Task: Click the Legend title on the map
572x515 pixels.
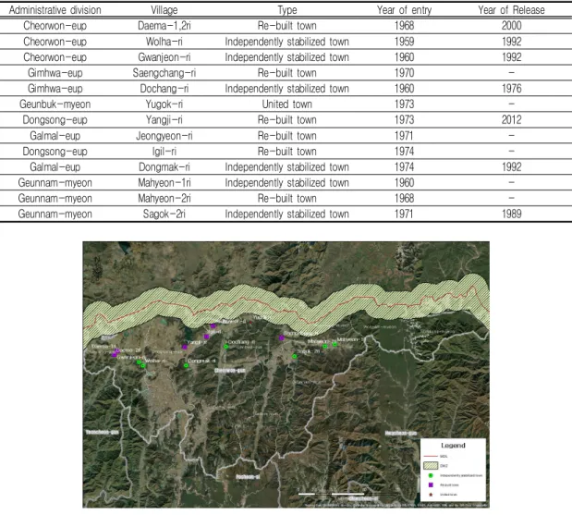Action: [x=453, y=446]
